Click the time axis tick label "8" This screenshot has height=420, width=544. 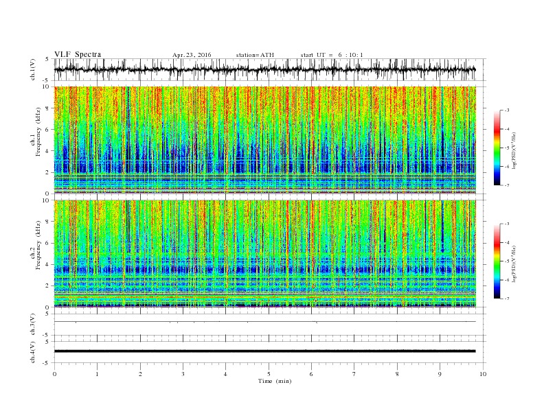coord(397,374)
